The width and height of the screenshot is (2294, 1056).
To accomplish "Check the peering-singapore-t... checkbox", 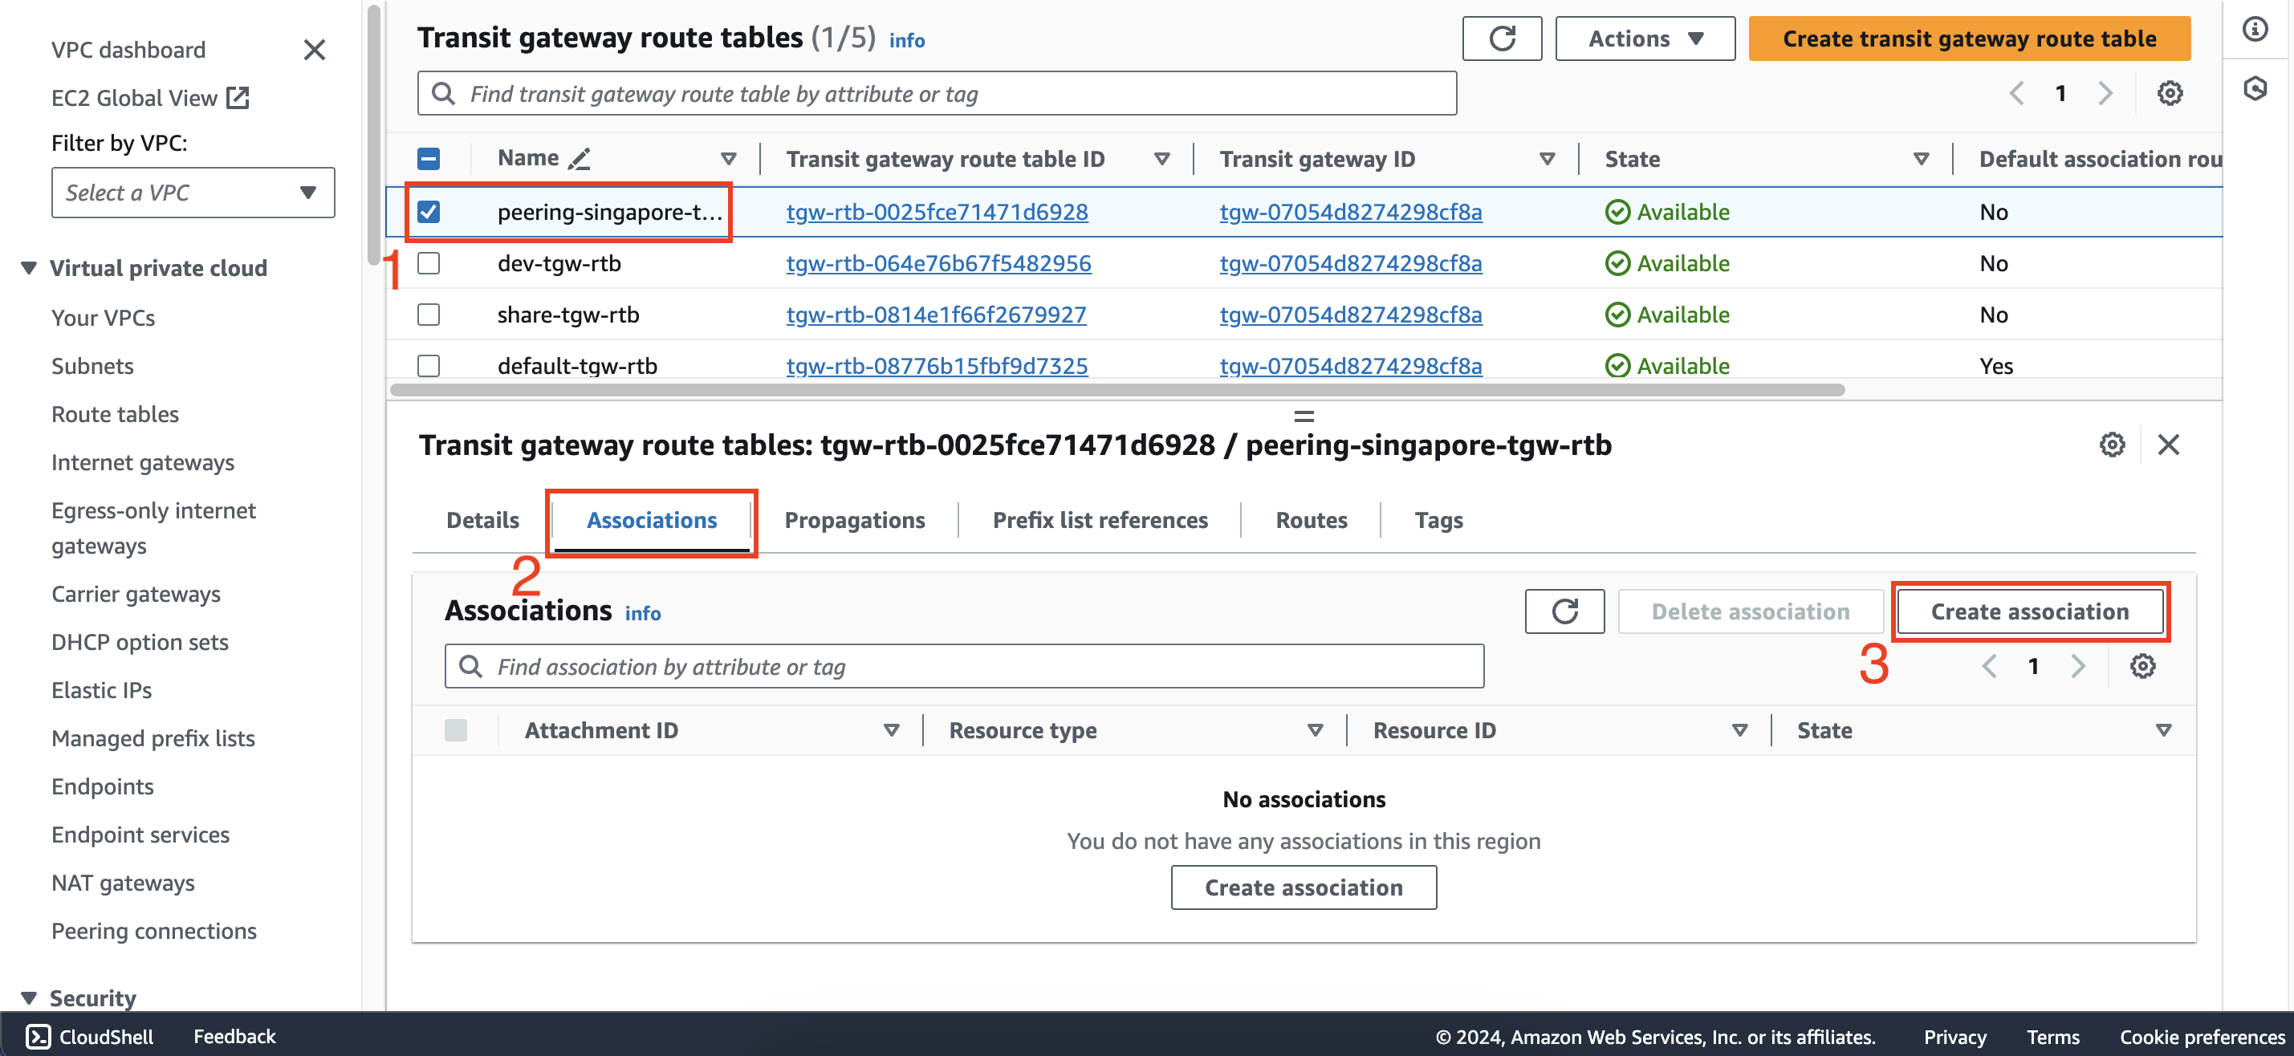I will coord(430,210).
